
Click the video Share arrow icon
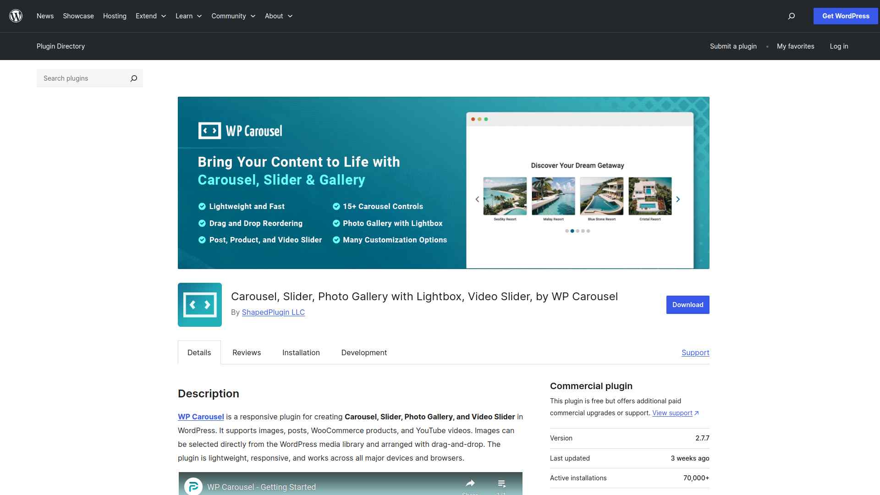tap(470, 484)
